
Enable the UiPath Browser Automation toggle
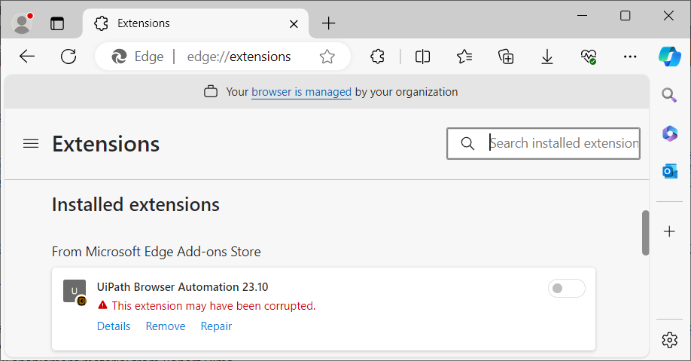tap(566, 288)
